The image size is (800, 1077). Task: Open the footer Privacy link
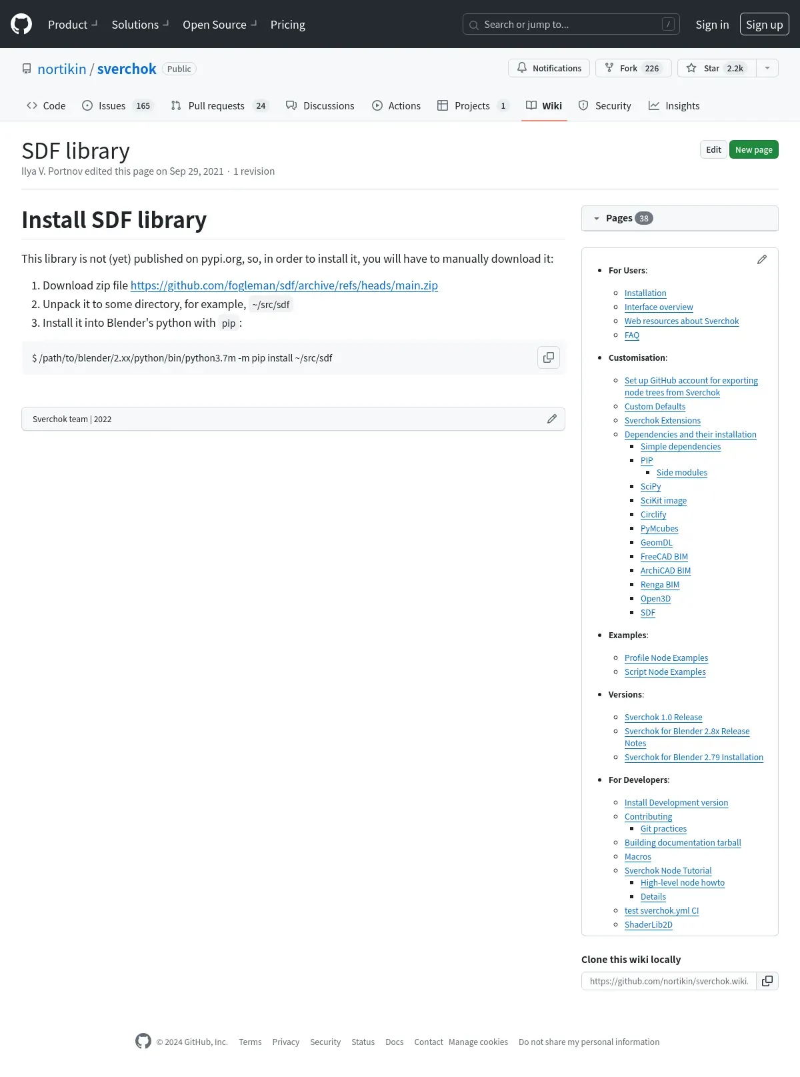pos(285,1042)
